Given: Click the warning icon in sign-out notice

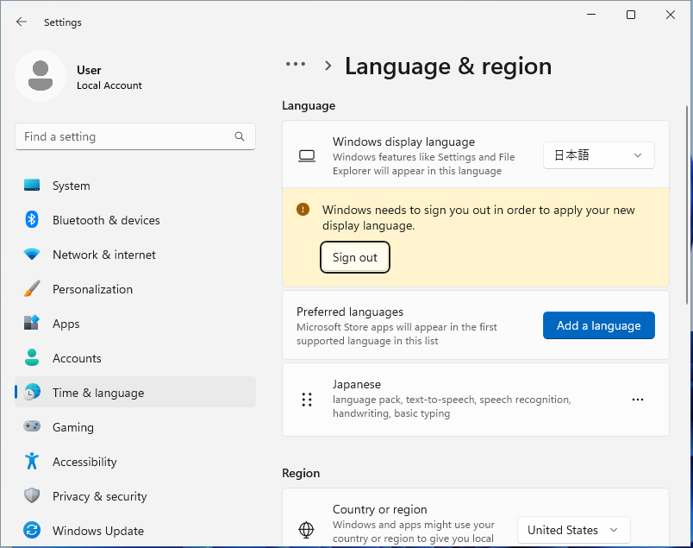Looking at the screenshot, I should [303, 210].
